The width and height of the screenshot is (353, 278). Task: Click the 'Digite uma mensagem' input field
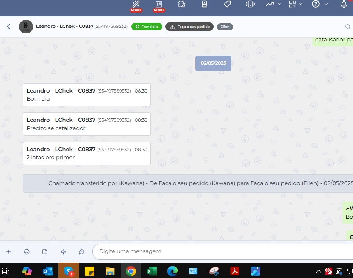[x=220, y=251]
